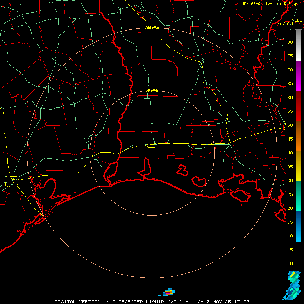Click the 5 value on the scale

point(292,250)
